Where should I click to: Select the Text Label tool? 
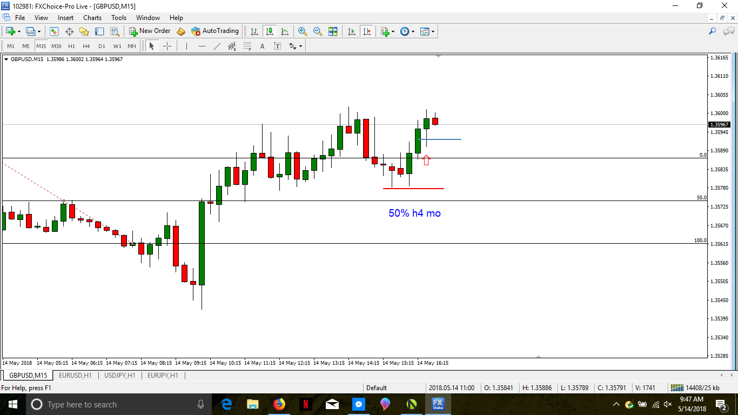278,46
